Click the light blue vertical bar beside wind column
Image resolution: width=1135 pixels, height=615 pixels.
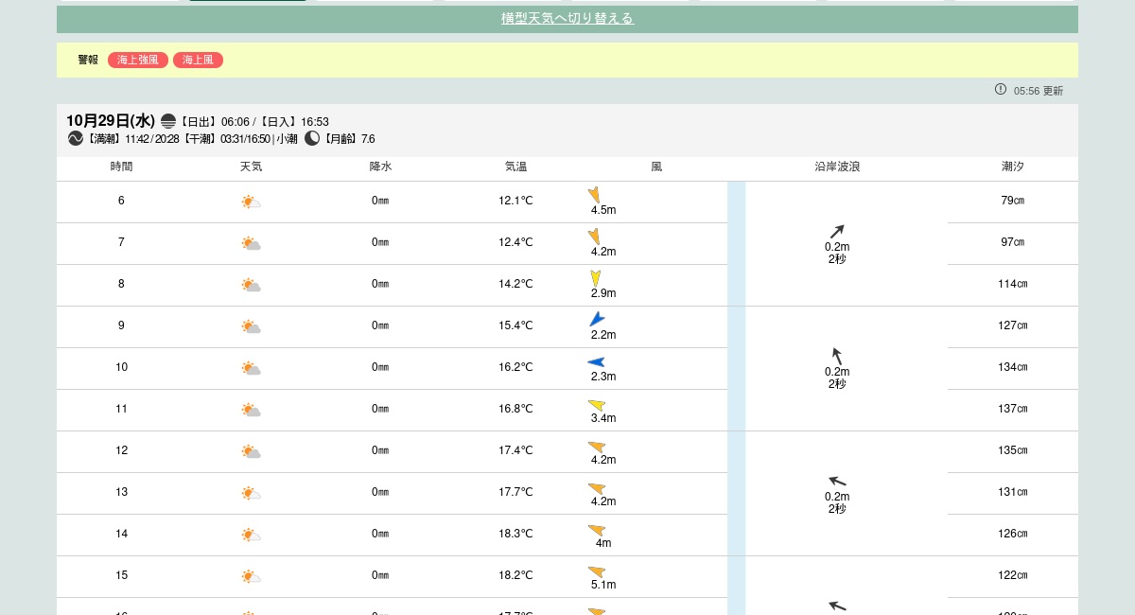pyautogui.click(x=736, y=397)
